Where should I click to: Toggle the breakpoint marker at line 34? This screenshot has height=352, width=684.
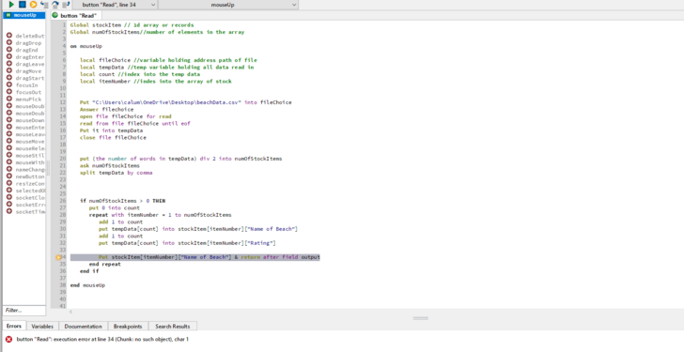coord(58,257)
